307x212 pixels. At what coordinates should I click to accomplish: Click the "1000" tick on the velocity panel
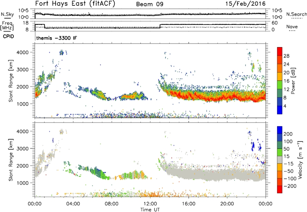coord(22,183)
